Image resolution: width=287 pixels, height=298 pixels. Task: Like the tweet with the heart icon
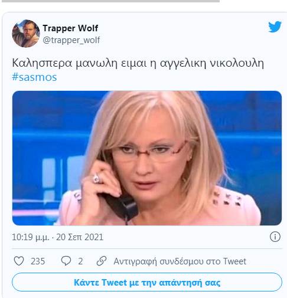19,261
